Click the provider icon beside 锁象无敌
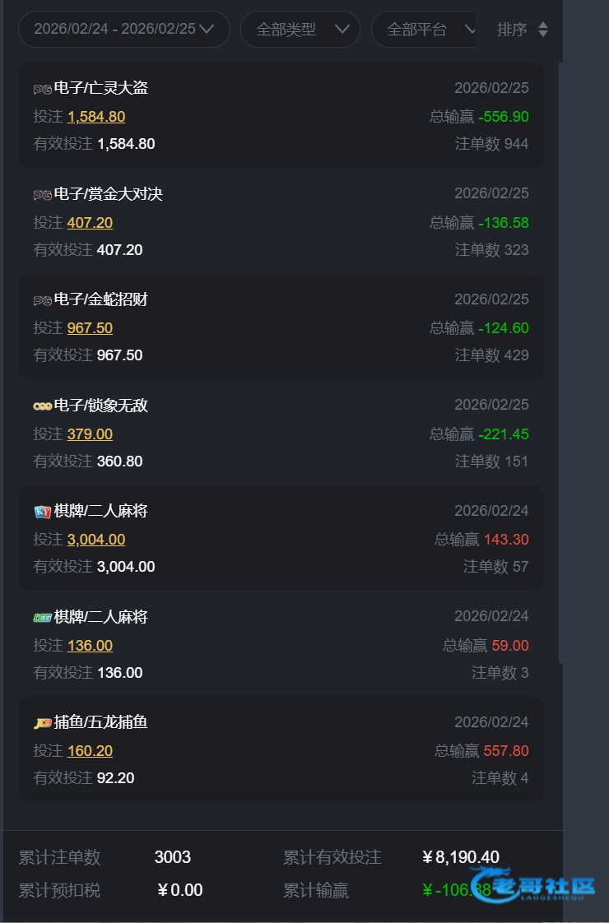The height and width of the screenshot is (923, 609). point(42,406)
